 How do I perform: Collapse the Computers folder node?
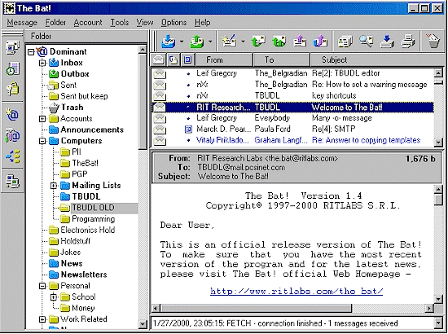click(x=42, y=141)
